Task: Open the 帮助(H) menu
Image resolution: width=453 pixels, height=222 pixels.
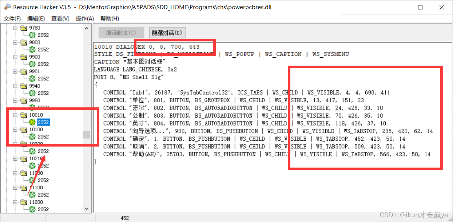Action: point(110,18)
